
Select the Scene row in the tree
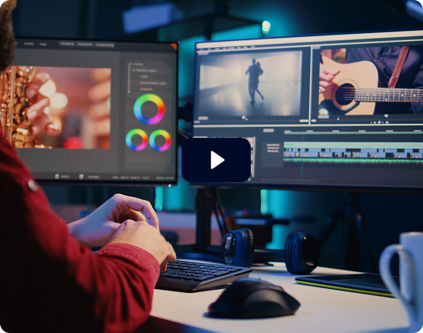[x=138, y=64]
